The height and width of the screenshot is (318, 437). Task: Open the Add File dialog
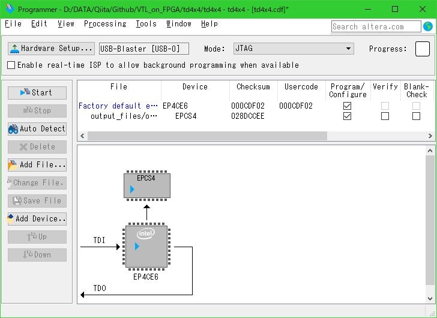click(37, 165)
